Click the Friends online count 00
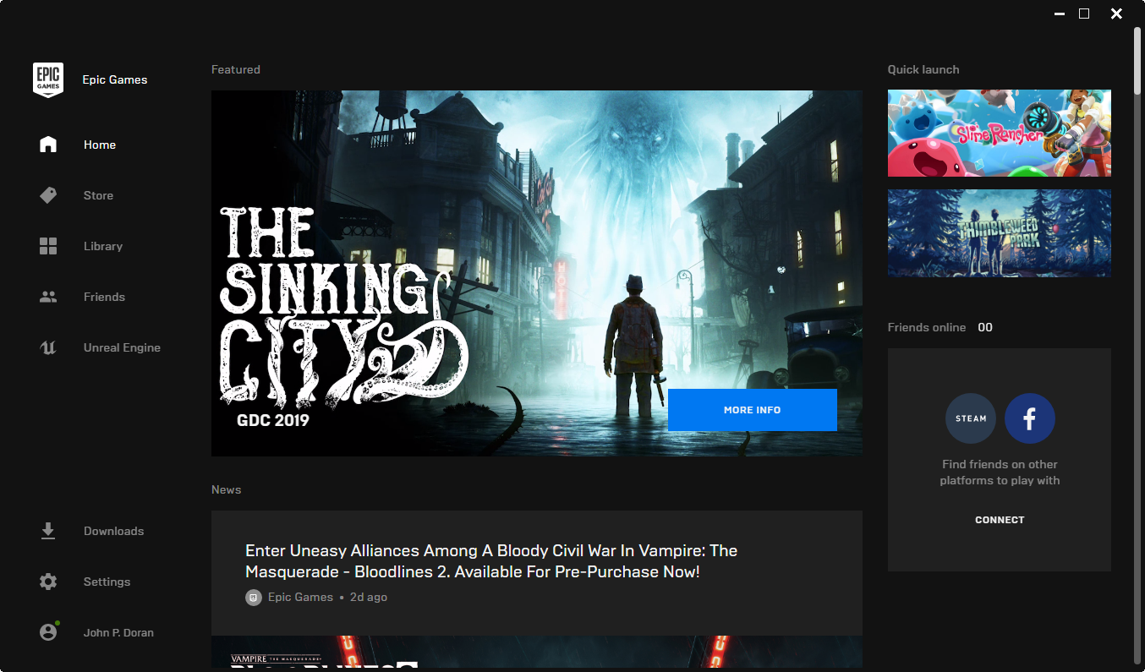The image size is (1145, 672). [985, 327]
